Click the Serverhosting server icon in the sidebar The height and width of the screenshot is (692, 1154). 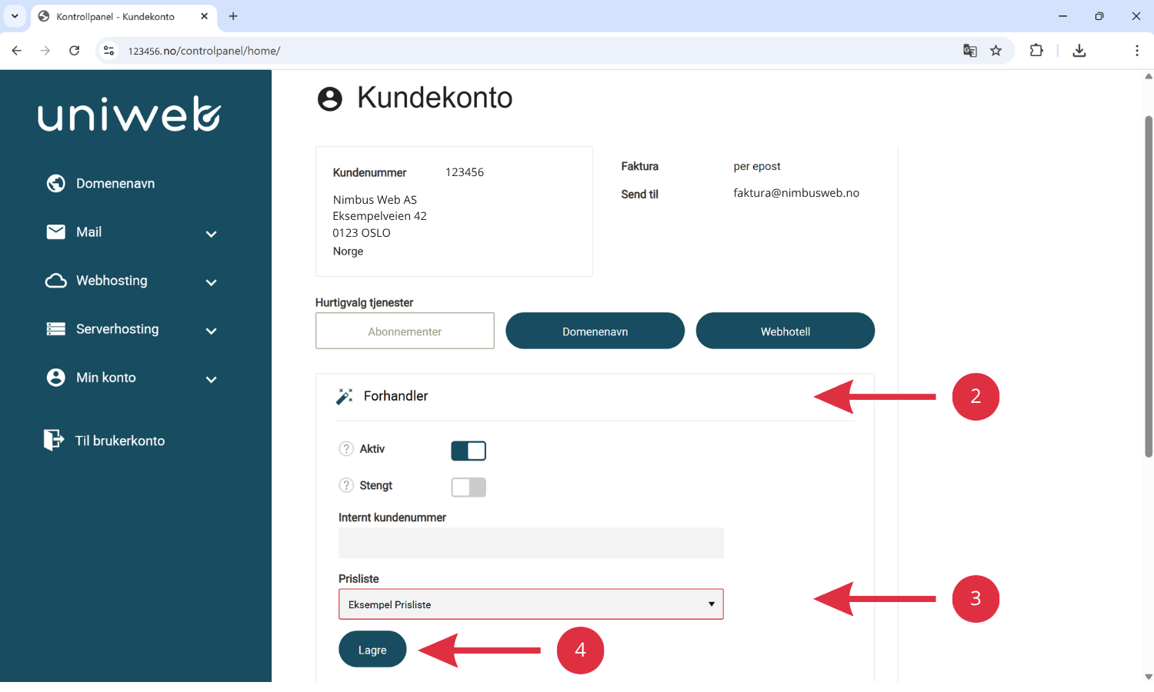pos(56,329)
